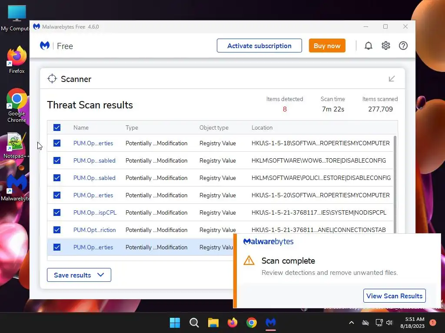Open the PUM.Op...ispCPL detection link

(x=95, y=212)
